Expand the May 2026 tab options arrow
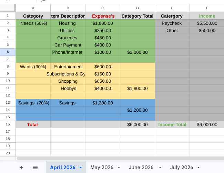Screen dimensions: 224x173 pyautogui.click(x=119, y=167)
